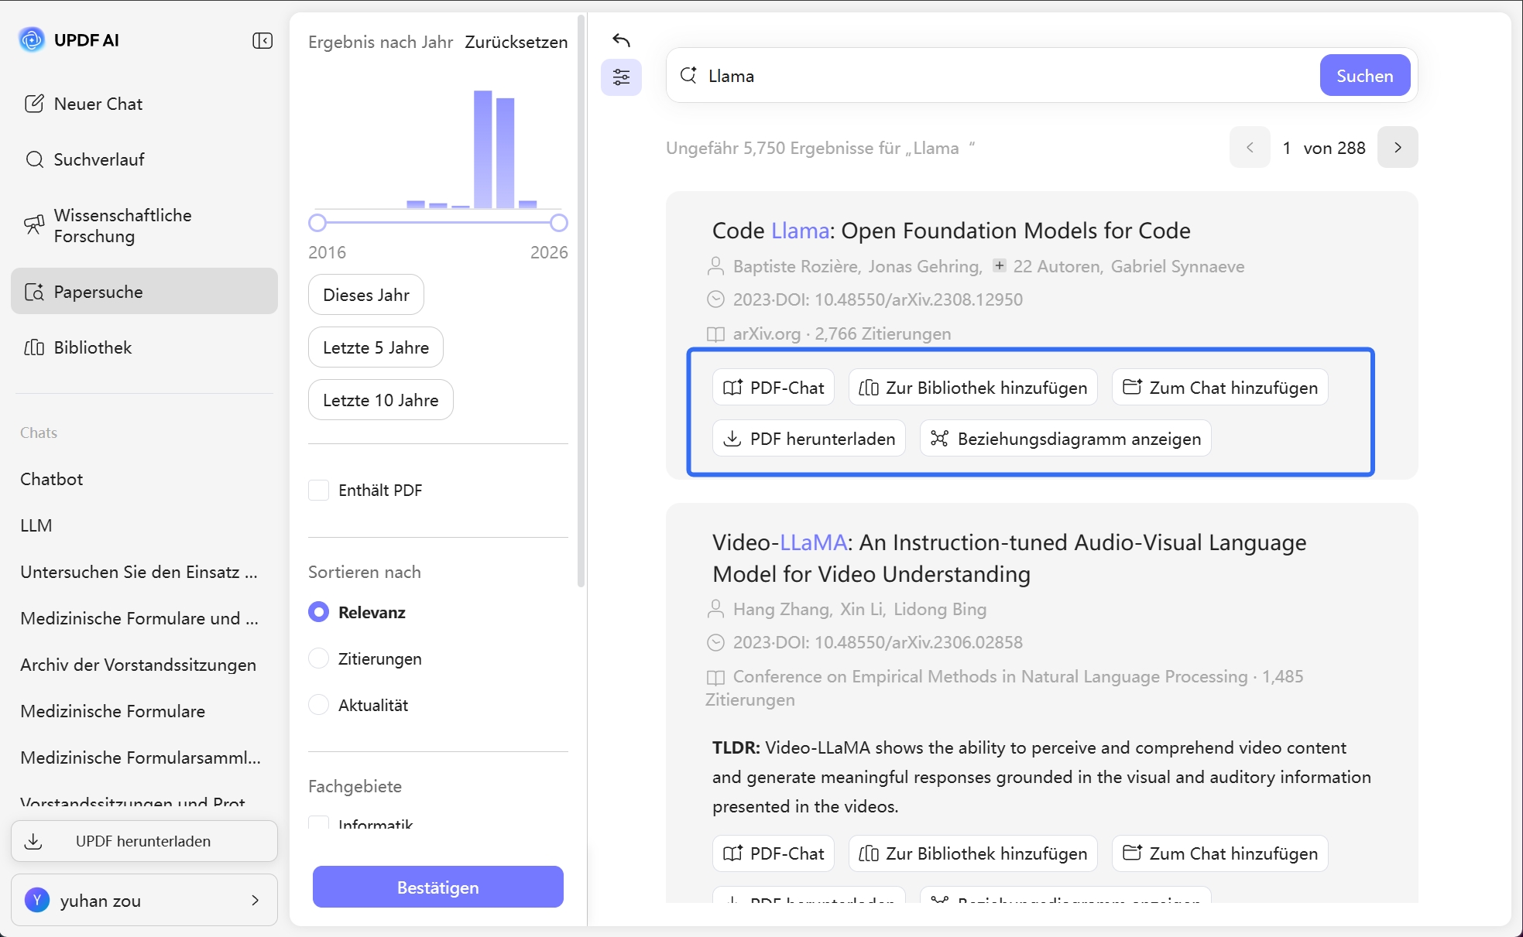
Task: Add Video-LLaMA paper to Bibliothek
Action: (x=973, y=853)
